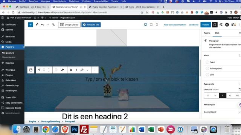Select parent cover block button
Screen dimensions: 241x135
tap(31, 70)
